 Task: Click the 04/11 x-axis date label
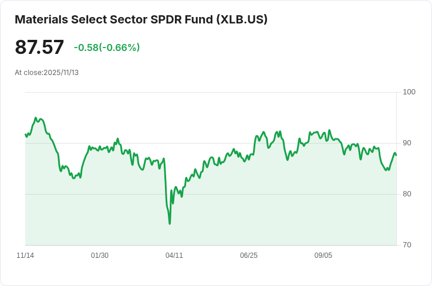[x=174, y=256]
